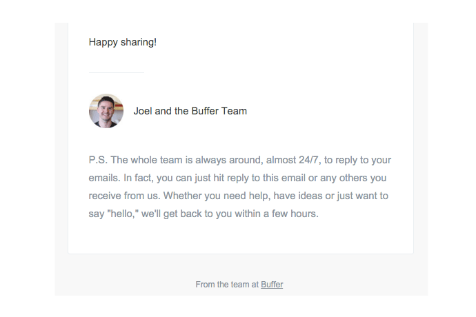Click the words 'receive from us'
Image resolution: width=476 pixels, height=317 pixels.
point(124,196)
